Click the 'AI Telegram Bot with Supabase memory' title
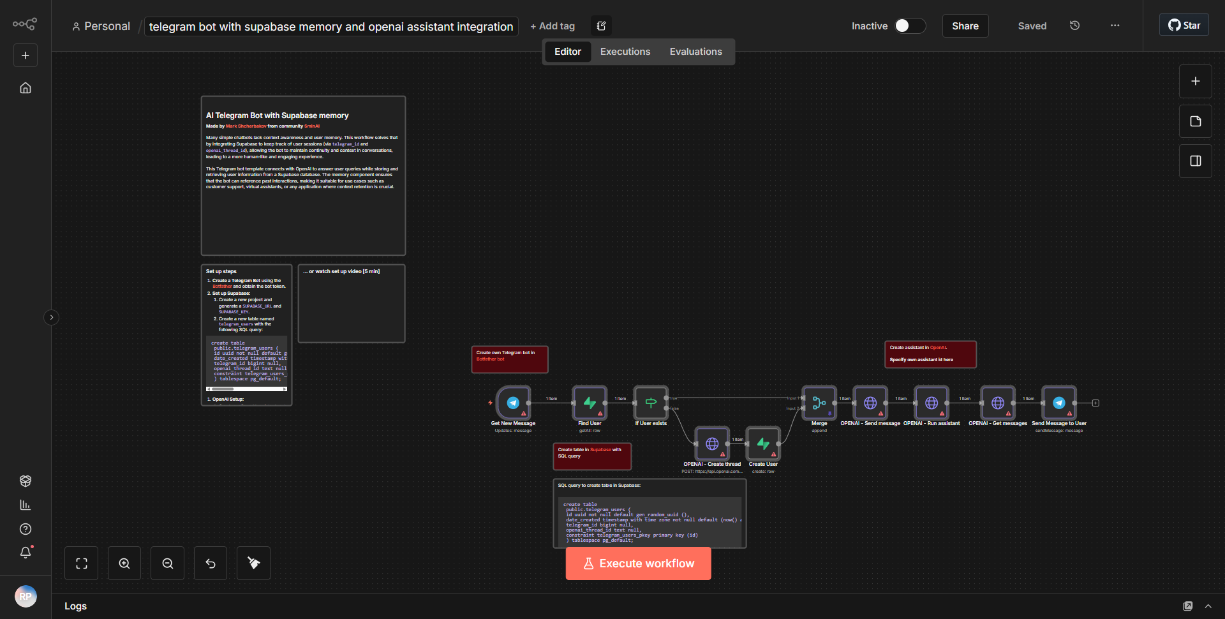The height and width of the screenshot is (619, 1225). [277, 116]
